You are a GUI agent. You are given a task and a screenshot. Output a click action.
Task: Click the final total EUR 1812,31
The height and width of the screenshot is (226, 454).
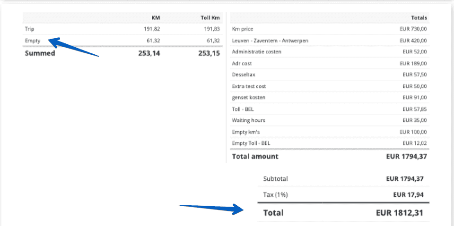click(400, 213)
